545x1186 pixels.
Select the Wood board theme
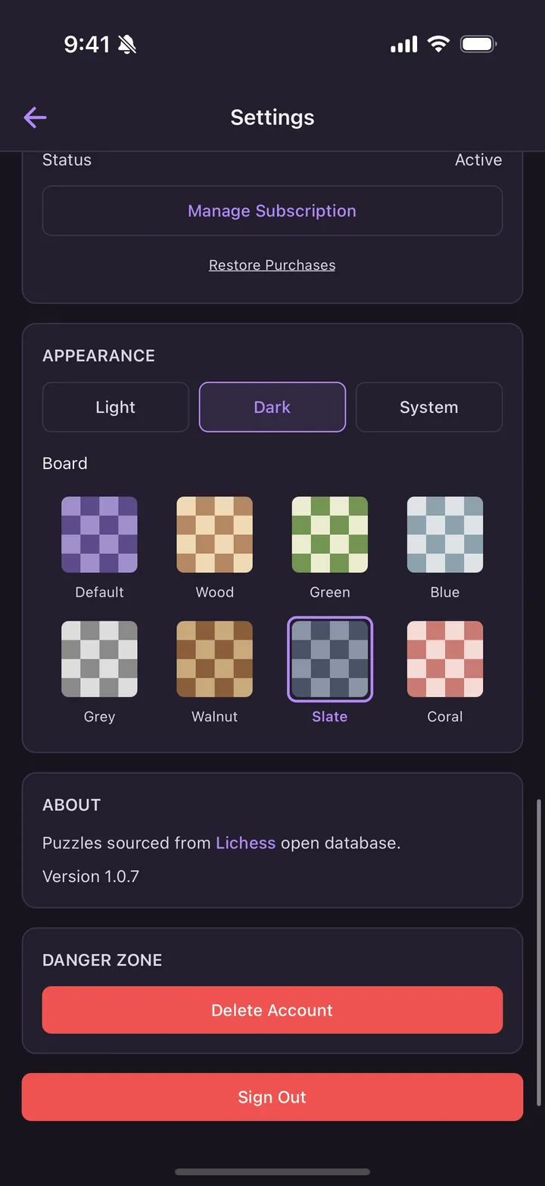tap(215, 534)
